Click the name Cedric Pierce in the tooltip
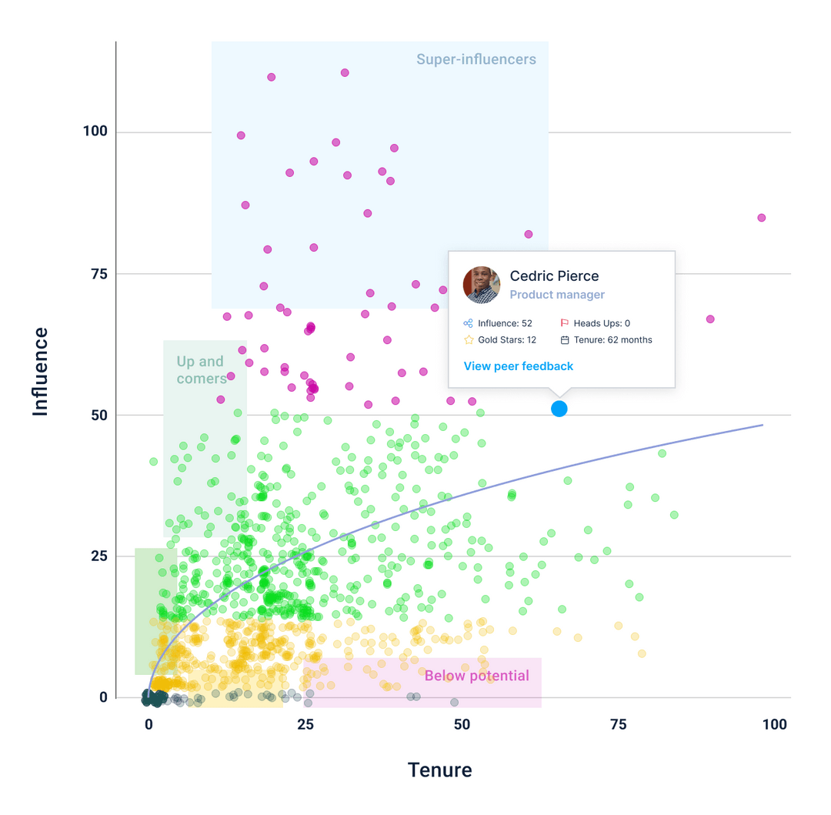 (x=554, y=276)
